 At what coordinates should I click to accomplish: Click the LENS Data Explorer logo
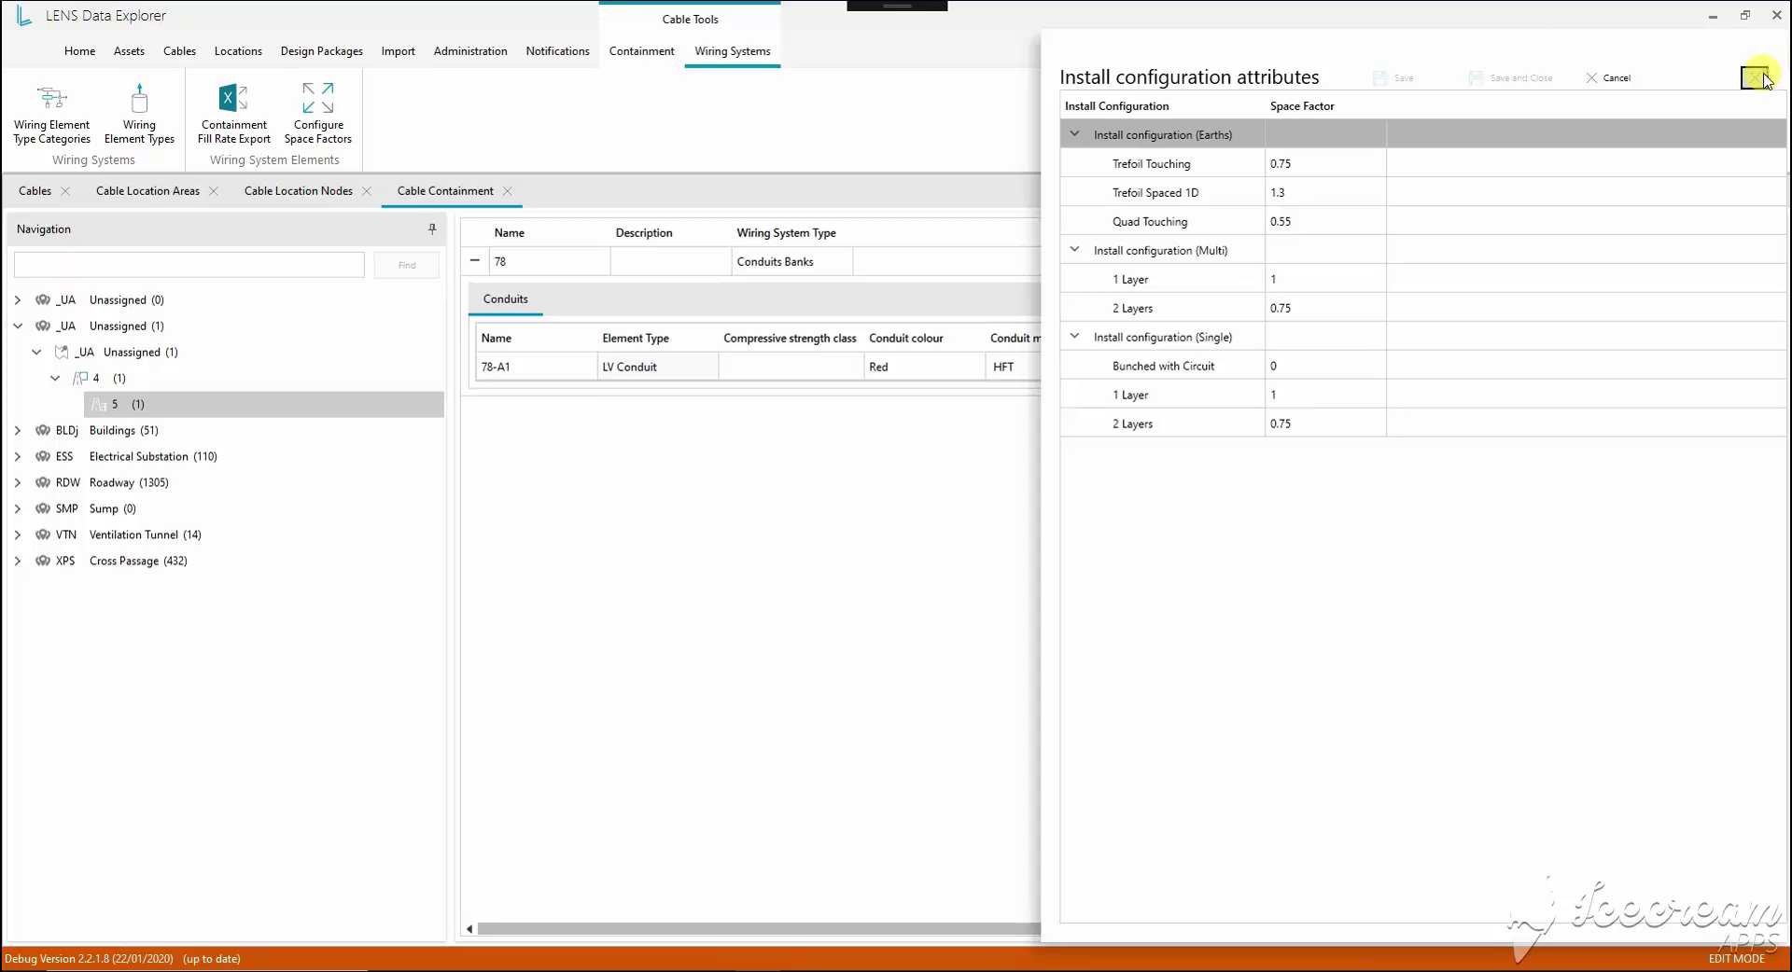[23, 16]
